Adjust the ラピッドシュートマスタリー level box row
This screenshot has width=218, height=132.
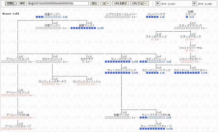tap(187, 73)
